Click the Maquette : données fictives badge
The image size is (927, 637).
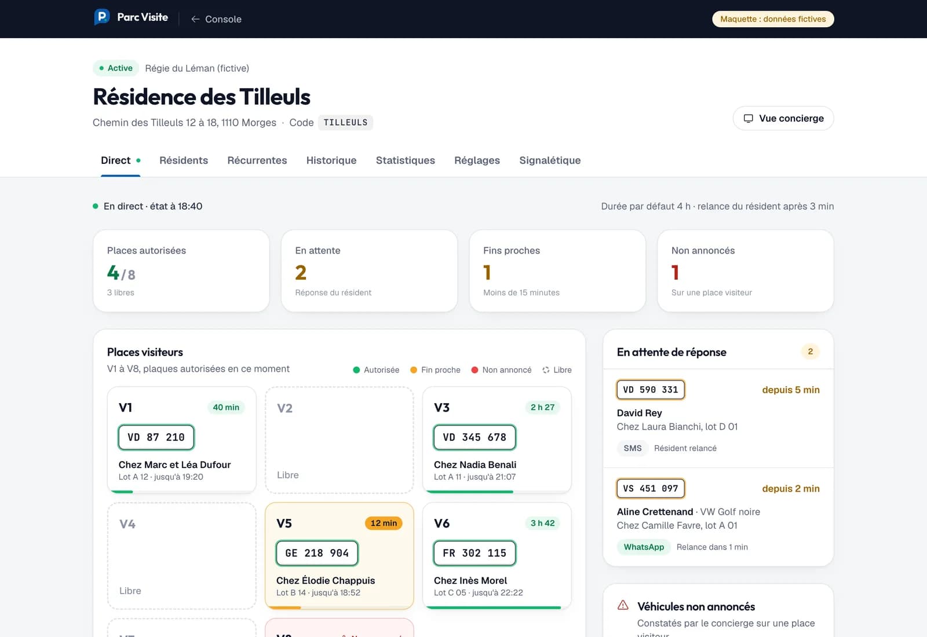(773, 19)
